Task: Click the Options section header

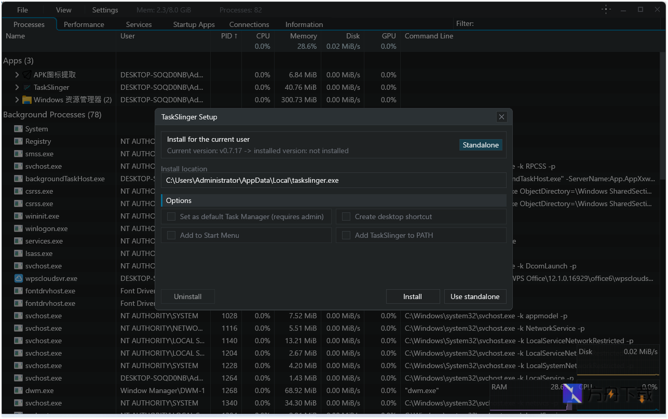Action: [333, 200]
